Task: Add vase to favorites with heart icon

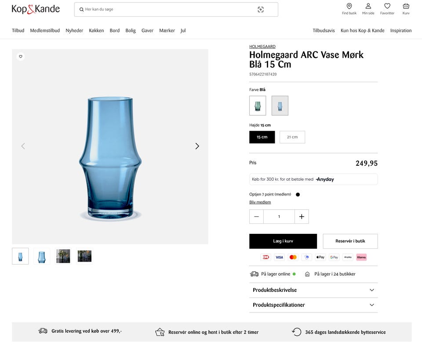Action: point(21,56)
